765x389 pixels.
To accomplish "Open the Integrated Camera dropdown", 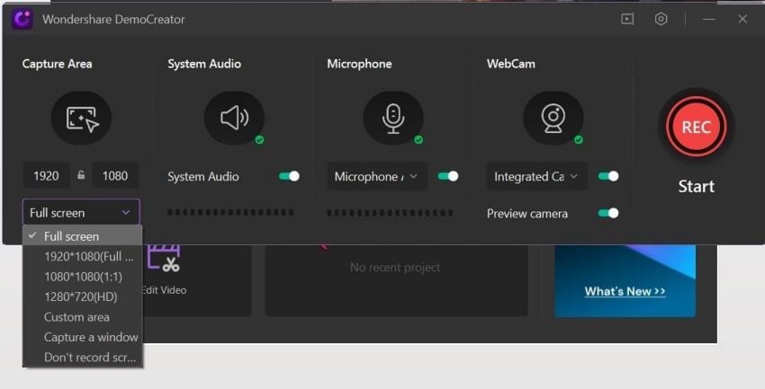I will 536,176.
